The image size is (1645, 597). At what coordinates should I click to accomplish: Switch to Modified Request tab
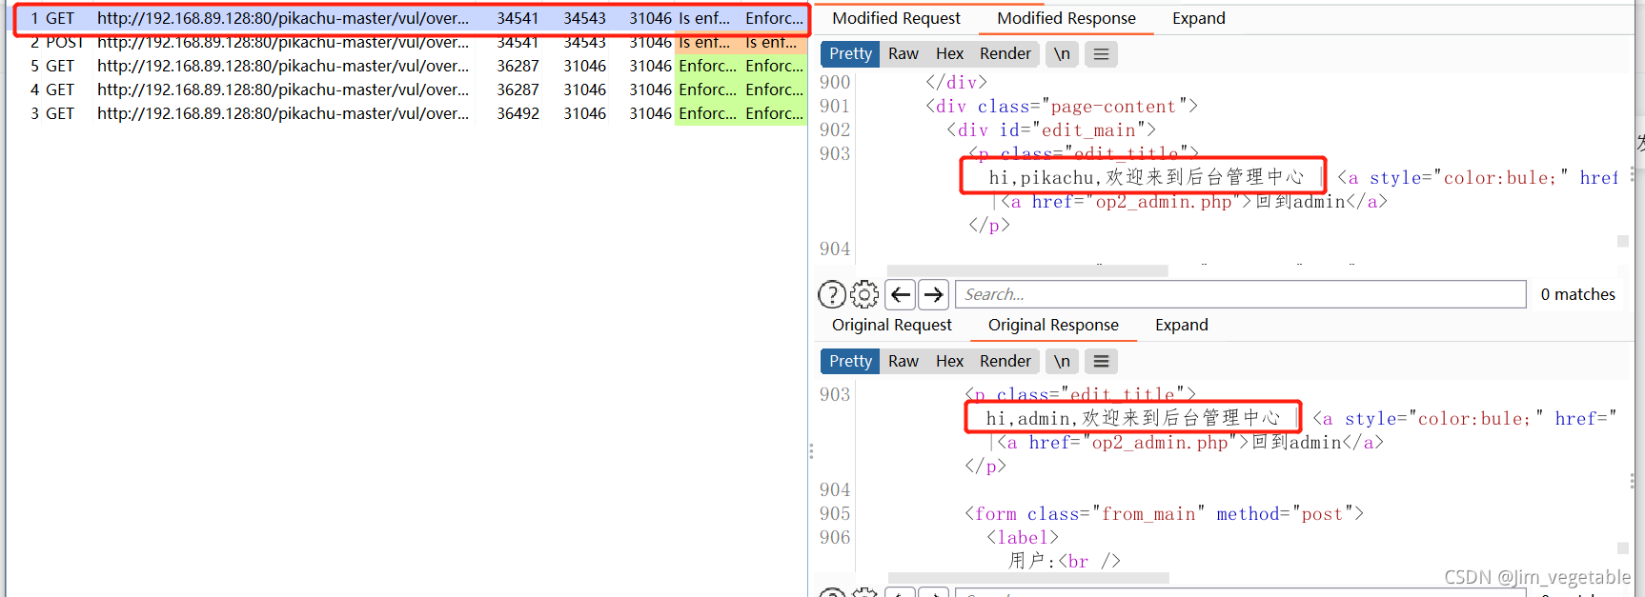896,18
